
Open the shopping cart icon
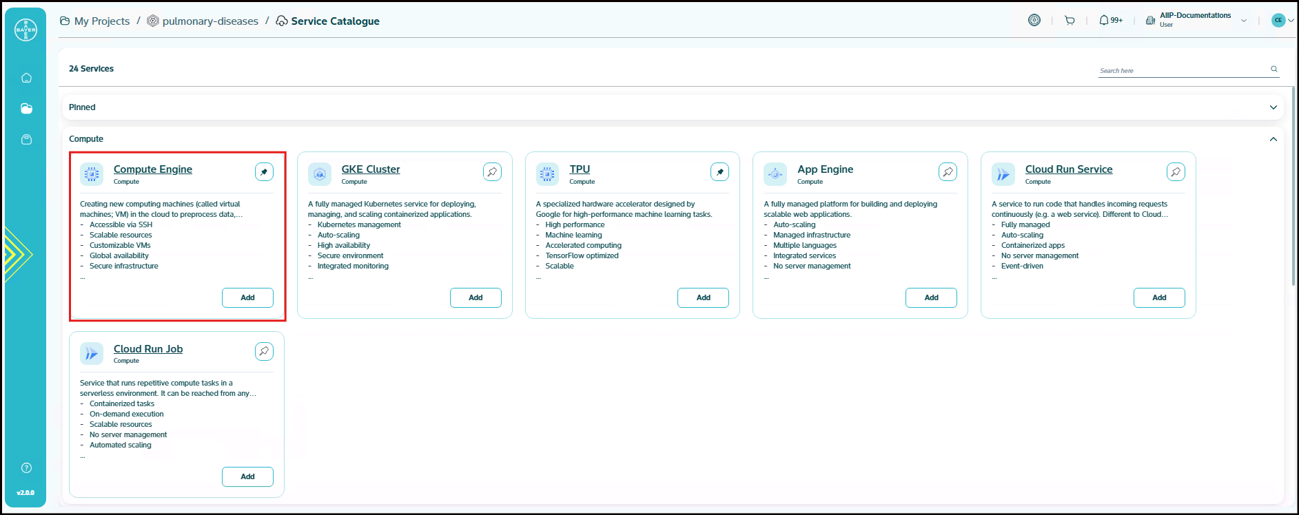[1070, 21]
